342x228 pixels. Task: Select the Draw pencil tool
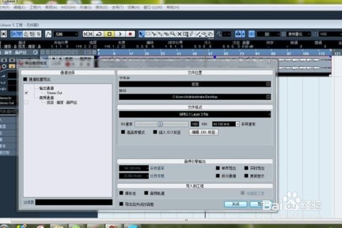point(192,34)
